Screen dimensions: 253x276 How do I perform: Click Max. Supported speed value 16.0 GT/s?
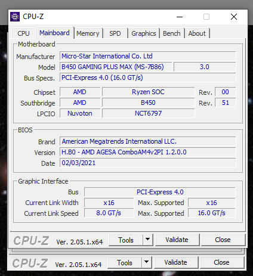pos(212,213)
